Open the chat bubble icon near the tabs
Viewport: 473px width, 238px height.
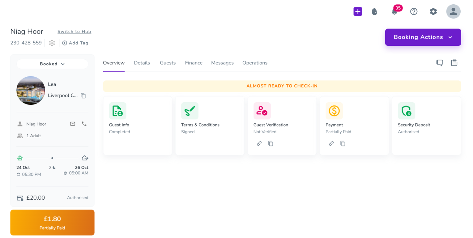[x=439, y=63]
